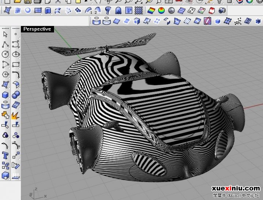Click the scissors Cut icon in top toolbar
Screen dimensions: 263x200
pyautogui.click(x=58, y=2)
